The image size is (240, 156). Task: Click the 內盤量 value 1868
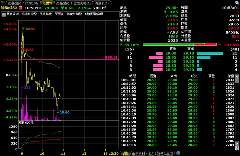tap(173, 36)
